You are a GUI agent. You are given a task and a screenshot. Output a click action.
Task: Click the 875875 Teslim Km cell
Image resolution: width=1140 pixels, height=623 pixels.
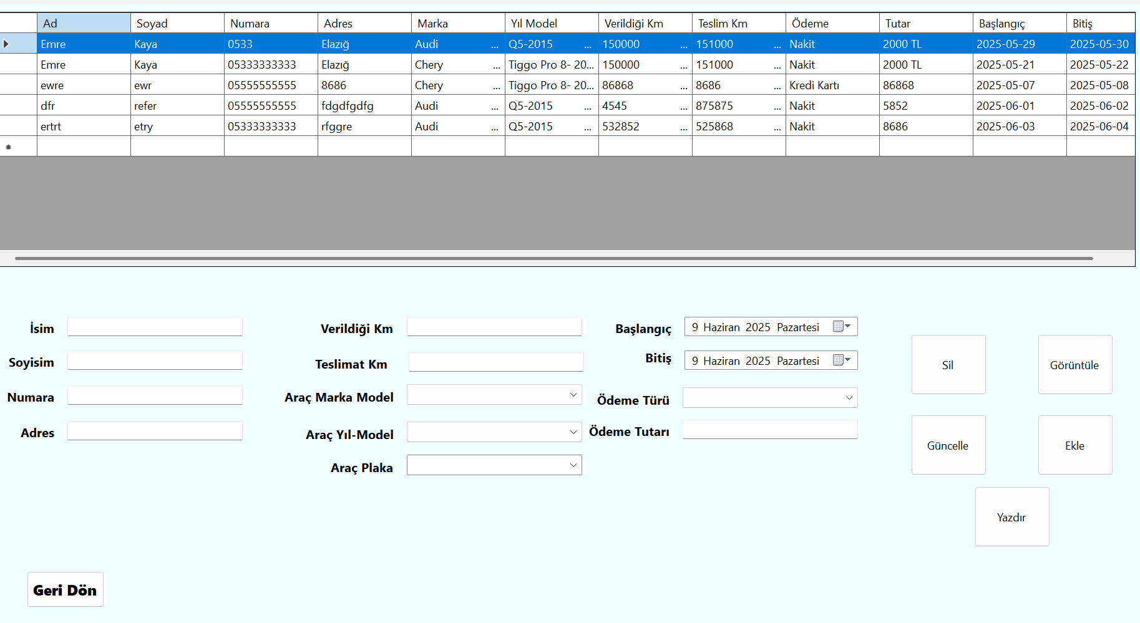739,105
